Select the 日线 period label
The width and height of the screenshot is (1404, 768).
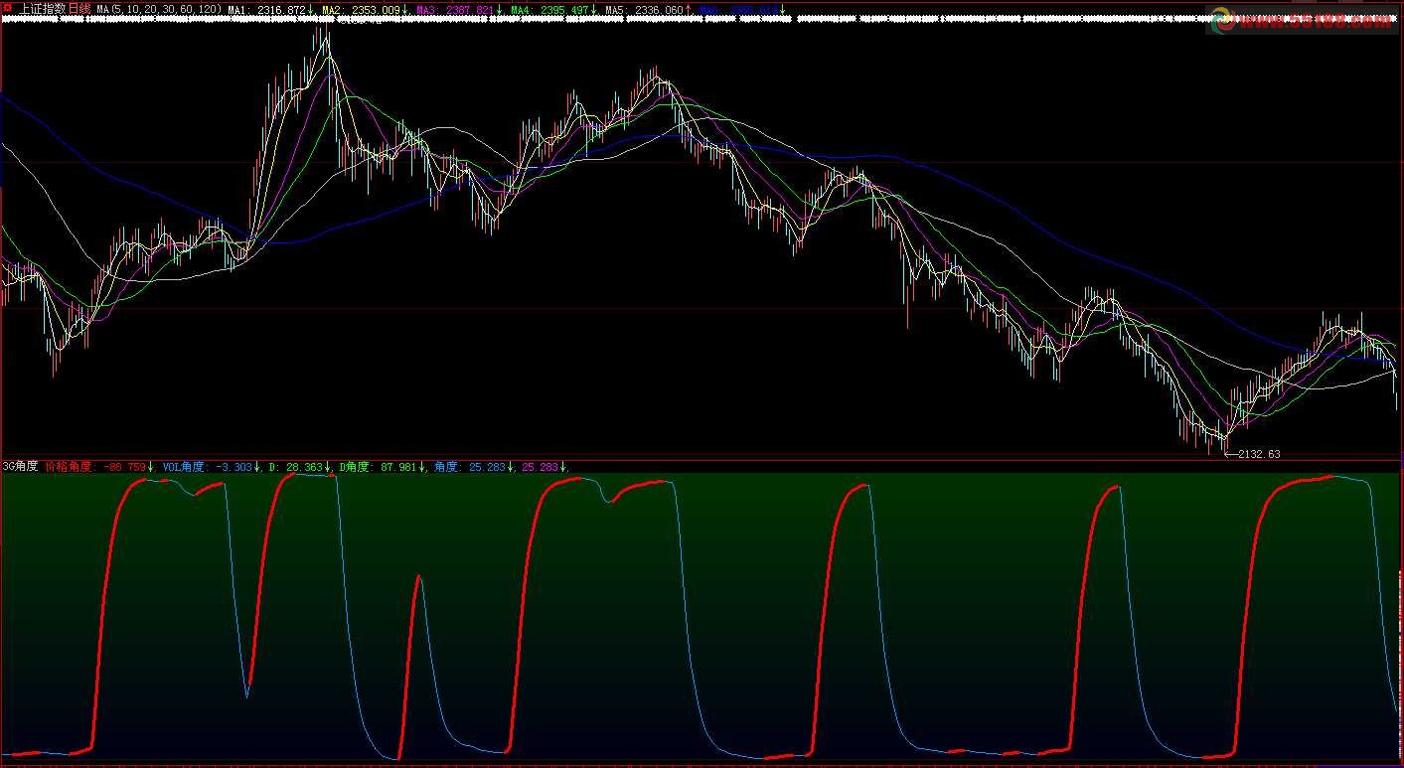click(x=78, y=9)
